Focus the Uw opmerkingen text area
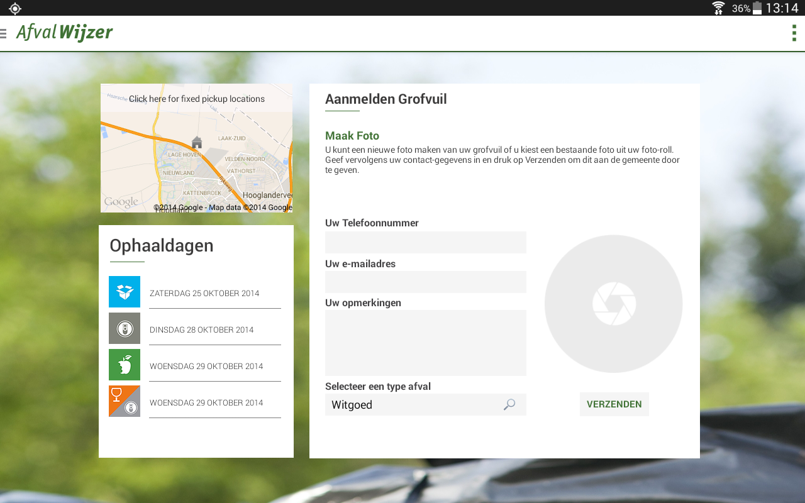This screenshot has width=805, height=503. pos(426,343)
